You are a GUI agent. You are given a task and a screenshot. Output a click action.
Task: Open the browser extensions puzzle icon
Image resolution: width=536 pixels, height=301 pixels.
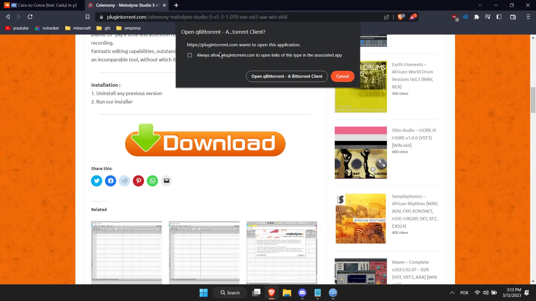pos(477,17)
